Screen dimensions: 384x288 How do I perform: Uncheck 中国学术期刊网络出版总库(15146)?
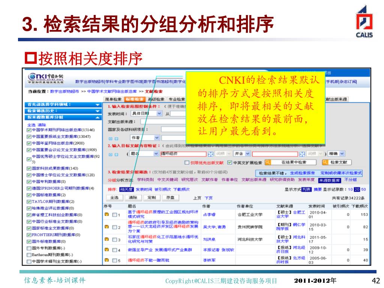click(x=29, y=130)
